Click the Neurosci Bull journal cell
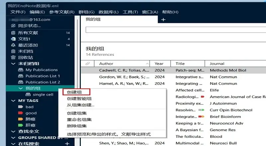The width and height of the screenshot is (266, 146). (x=223, y=143)
